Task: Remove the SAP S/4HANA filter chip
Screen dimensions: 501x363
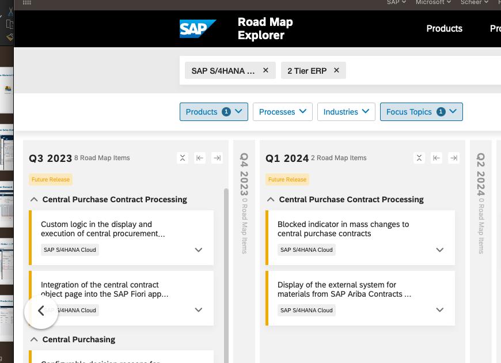Action: (x=265, y=70)
